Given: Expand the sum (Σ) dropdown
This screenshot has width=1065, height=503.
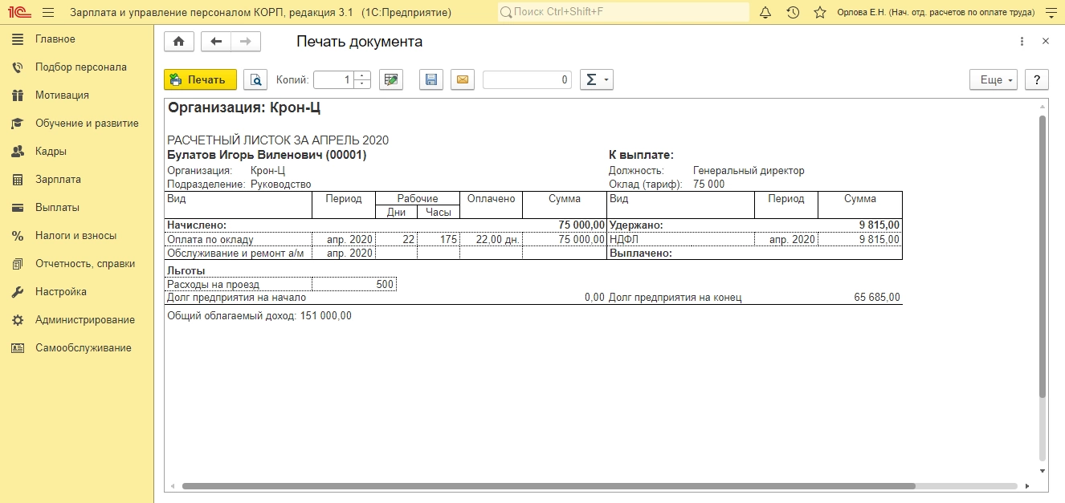Looking at the screenshot, I should click(596, 79).
